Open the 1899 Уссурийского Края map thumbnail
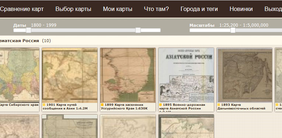This screenshot has height=138, width=282. (x=128, y=75)
